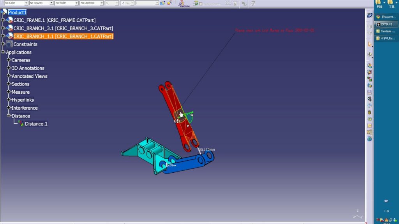Toggle the small checkbox in the top toolbar
This screenshot has height=224, width=399.
point(200,4)
